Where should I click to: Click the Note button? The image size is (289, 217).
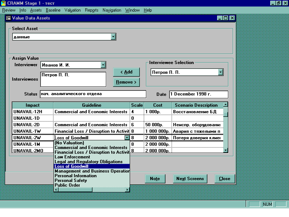click(155, 179)
